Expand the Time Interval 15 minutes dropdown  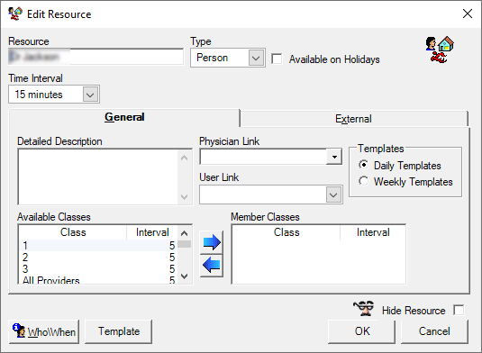click(54, 95)
